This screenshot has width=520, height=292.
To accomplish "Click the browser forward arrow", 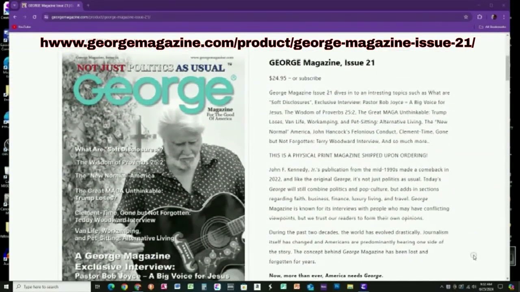I will [24, 17].
